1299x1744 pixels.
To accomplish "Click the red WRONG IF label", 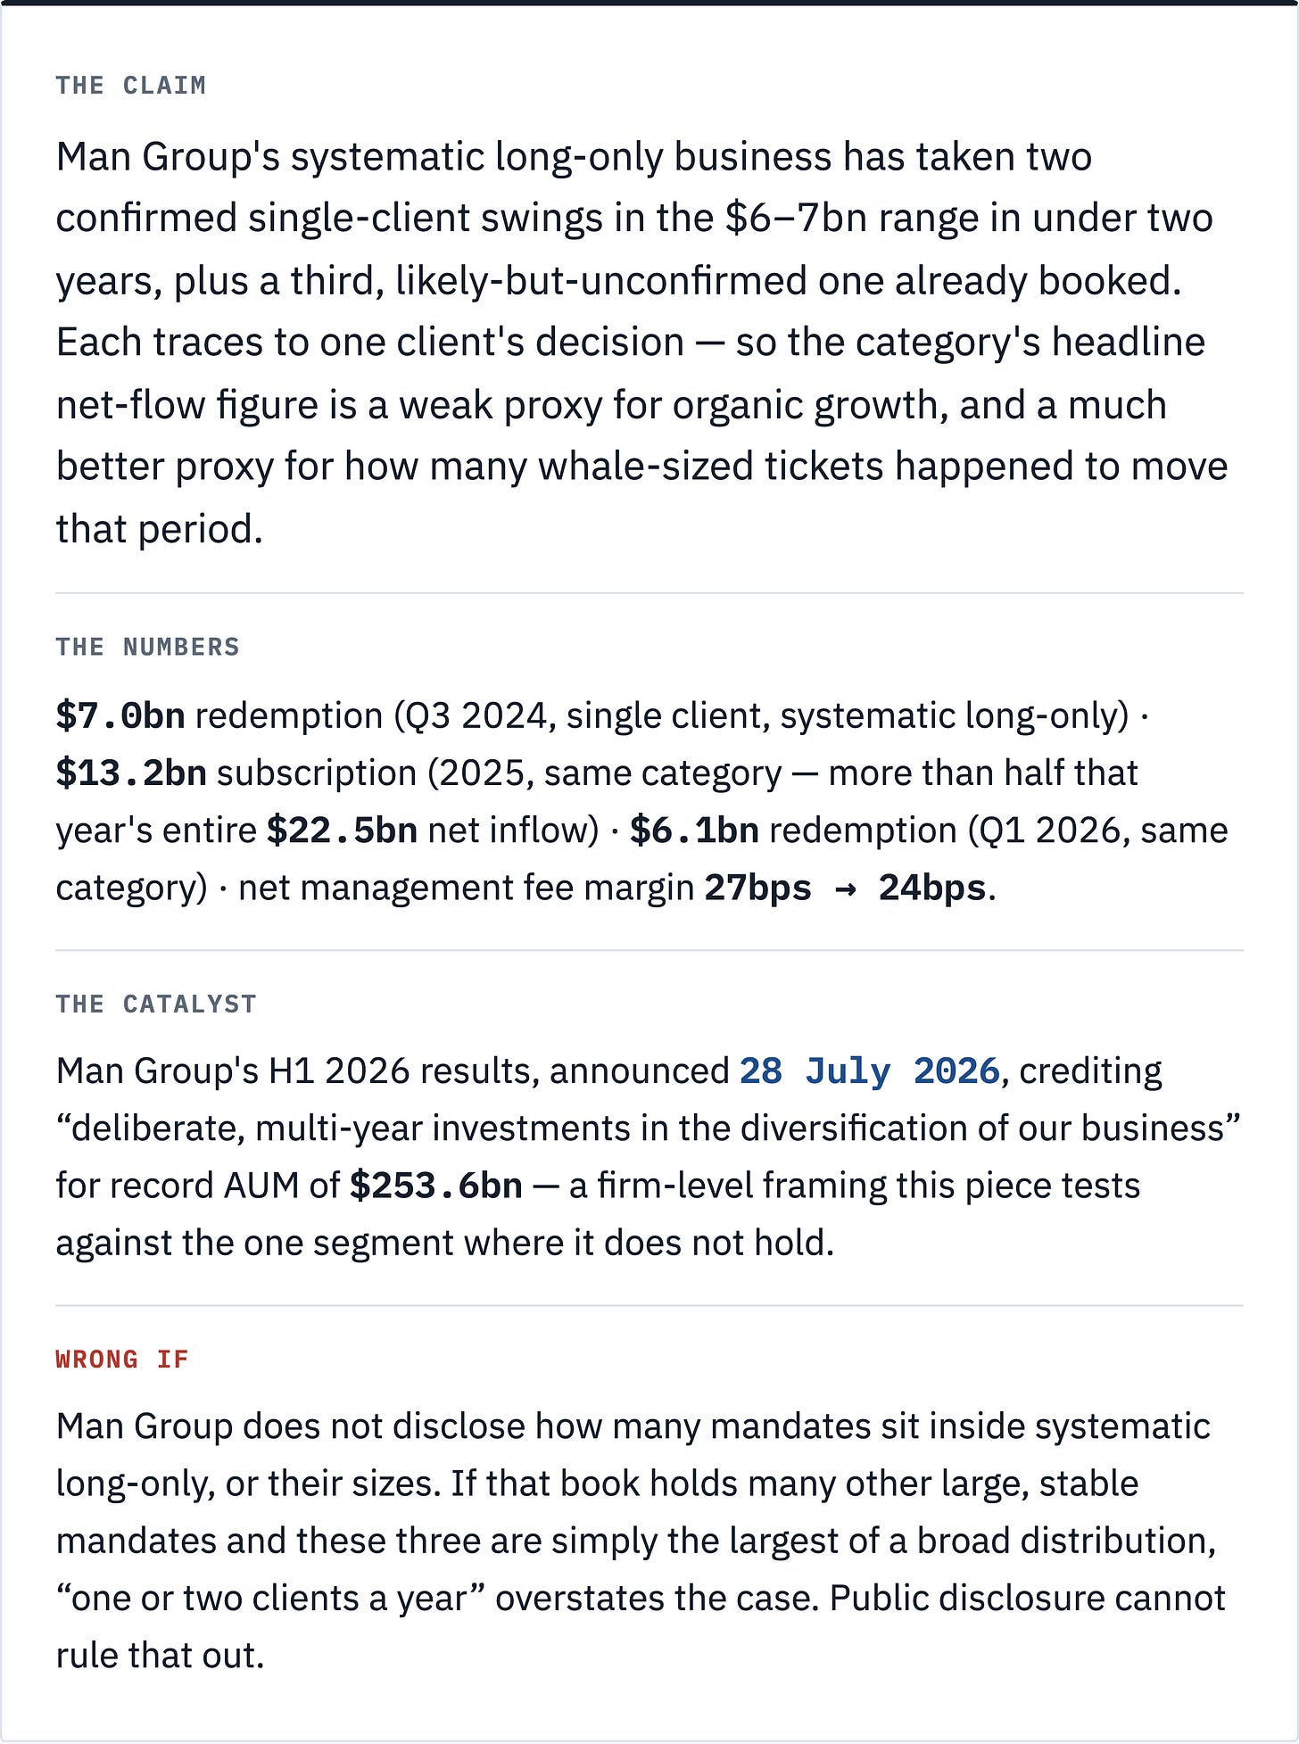I will tap(122, 1360).
